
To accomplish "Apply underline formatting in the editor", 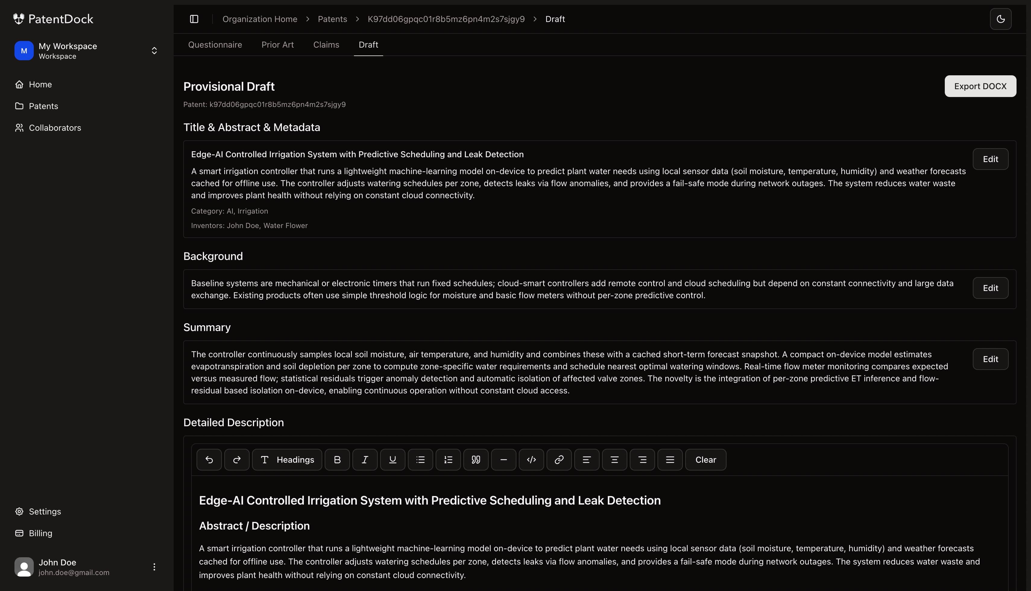I will point(392,459).
